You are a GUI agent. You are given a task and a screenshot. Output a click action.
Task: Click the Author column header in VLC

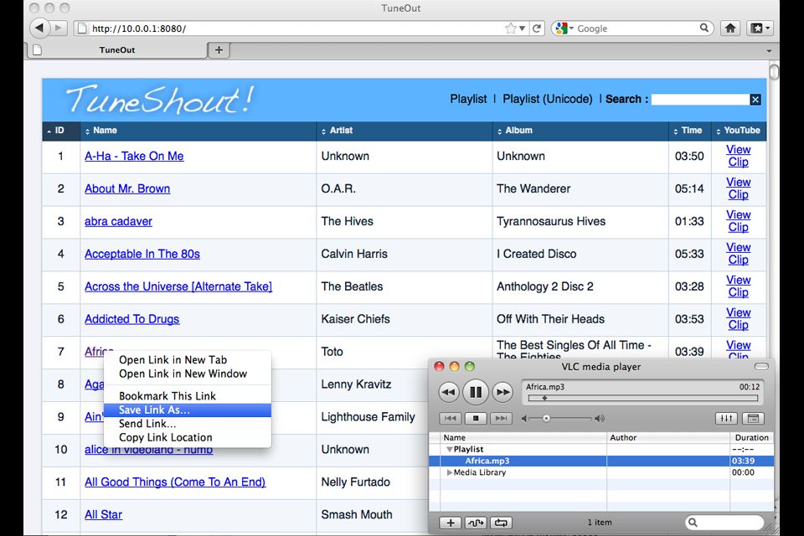click(x=668, y=437)
